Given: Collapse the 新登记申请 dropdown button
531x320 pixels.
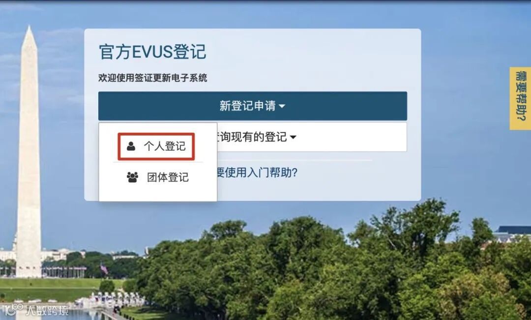Looking at the screenshot, I should click(253, 106).
